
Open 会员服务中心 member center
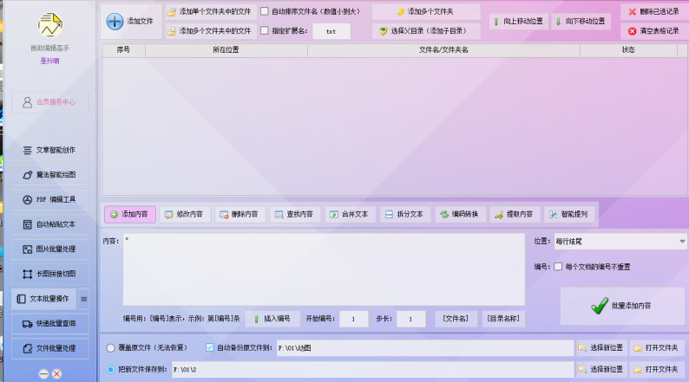point(50,102)
